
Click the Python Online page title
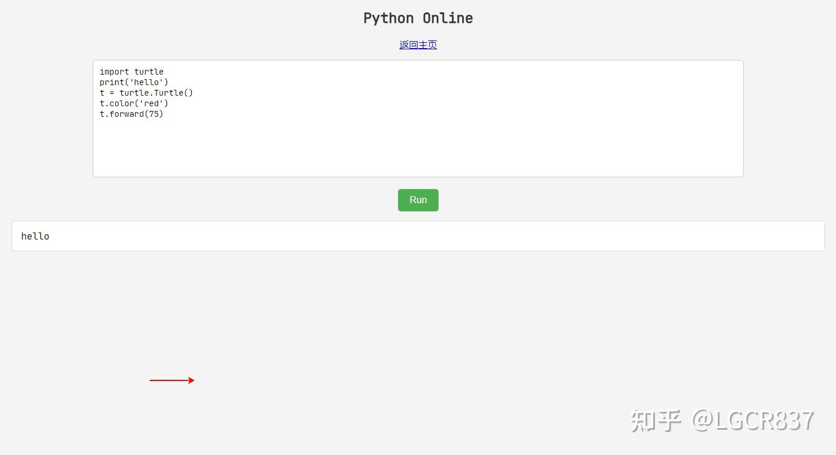[418, 18]
